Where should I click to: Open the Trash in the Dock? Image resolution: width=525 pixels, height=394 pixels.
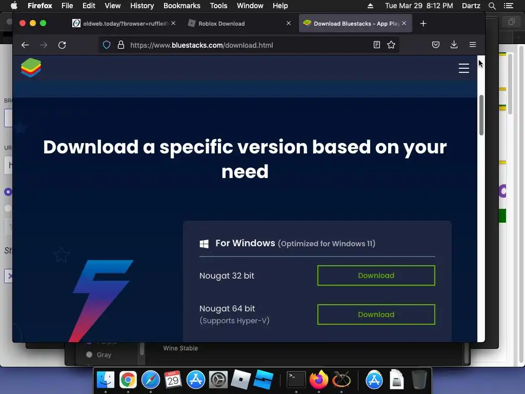pyautogui.click(x=419, y=380)
